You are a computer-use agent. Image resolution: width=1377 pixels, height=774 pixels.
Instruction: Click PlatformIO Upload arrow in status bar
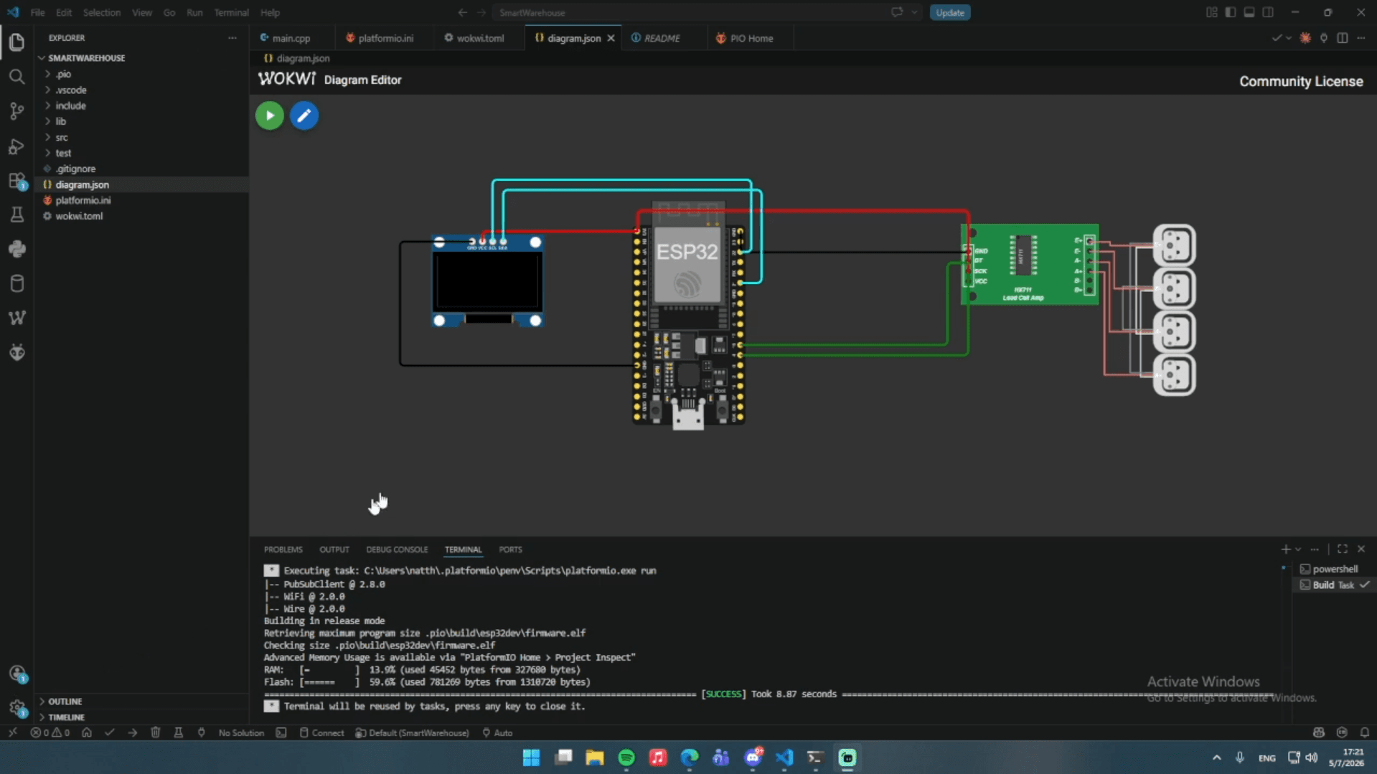point(133,732)
